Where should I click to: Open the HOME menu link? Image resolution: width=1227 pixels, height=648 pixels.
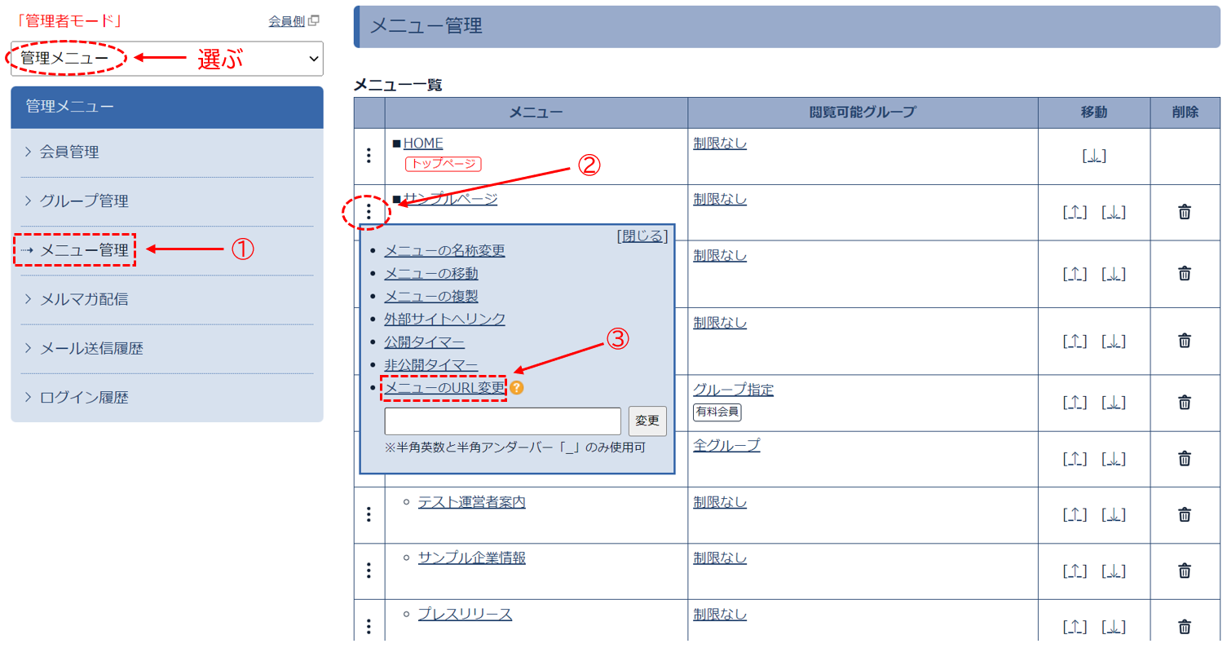coord(423,143)
